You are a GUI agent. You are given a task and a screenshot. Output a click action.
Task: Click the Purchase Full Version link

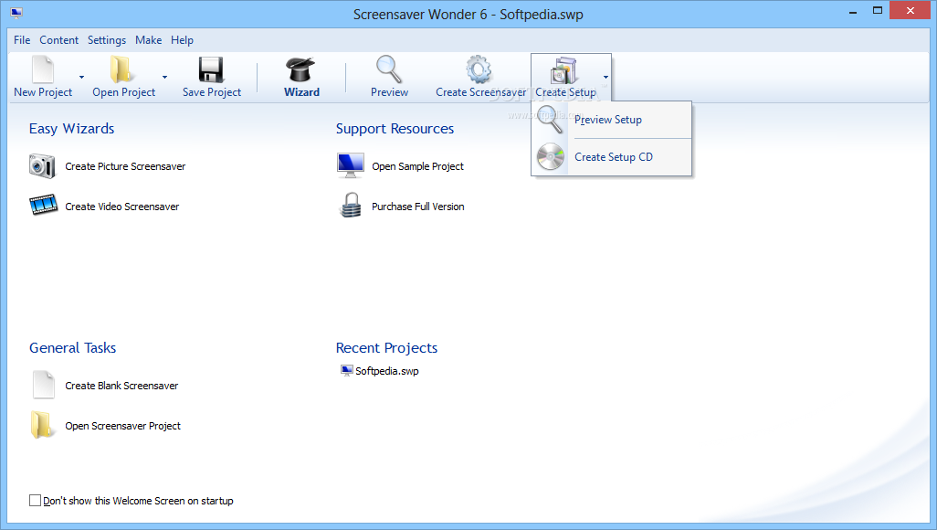[417, 207]
